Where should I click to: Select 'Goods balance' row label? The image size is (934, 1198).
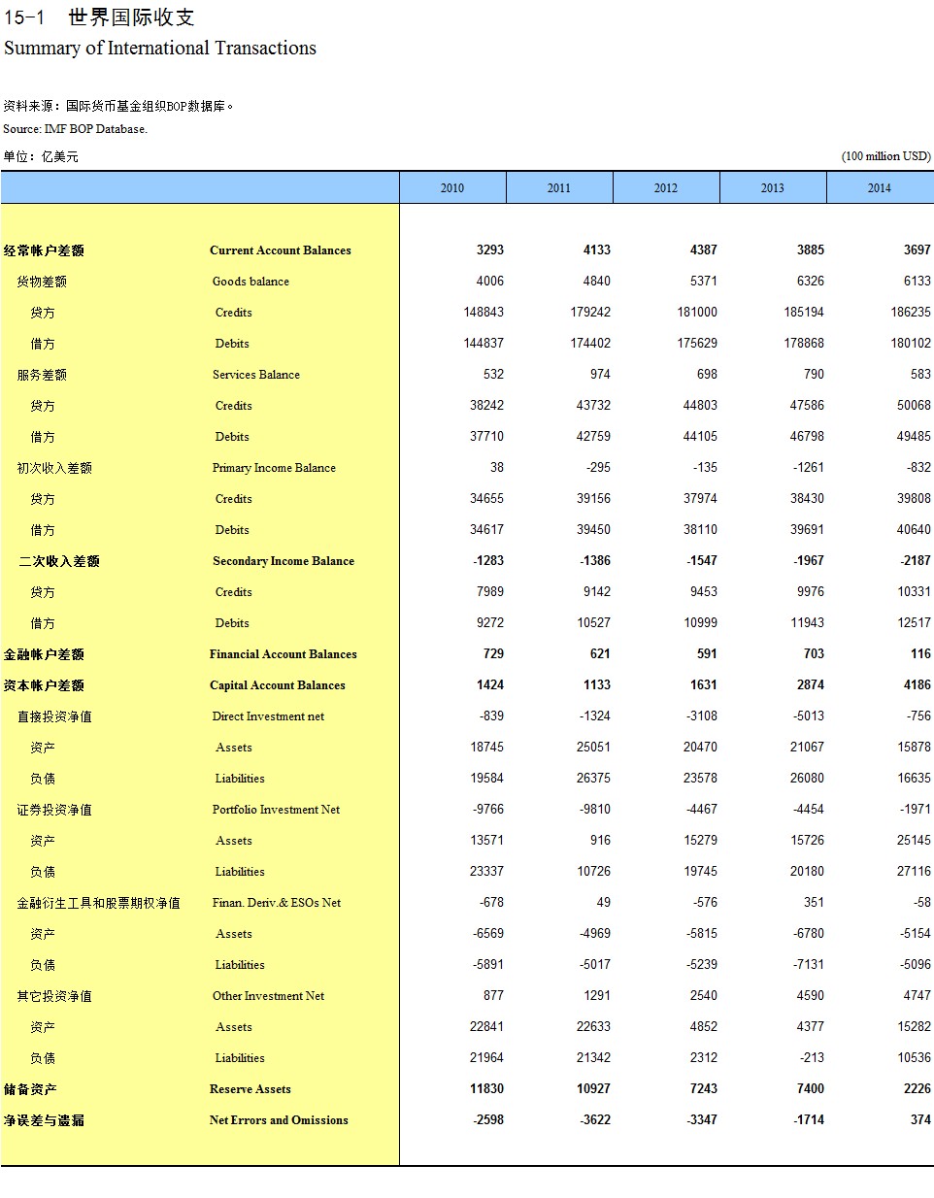(250, 282)
